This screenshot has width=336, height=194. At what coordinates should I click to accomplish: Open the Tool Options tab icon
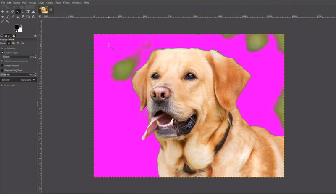coord(2,36)
